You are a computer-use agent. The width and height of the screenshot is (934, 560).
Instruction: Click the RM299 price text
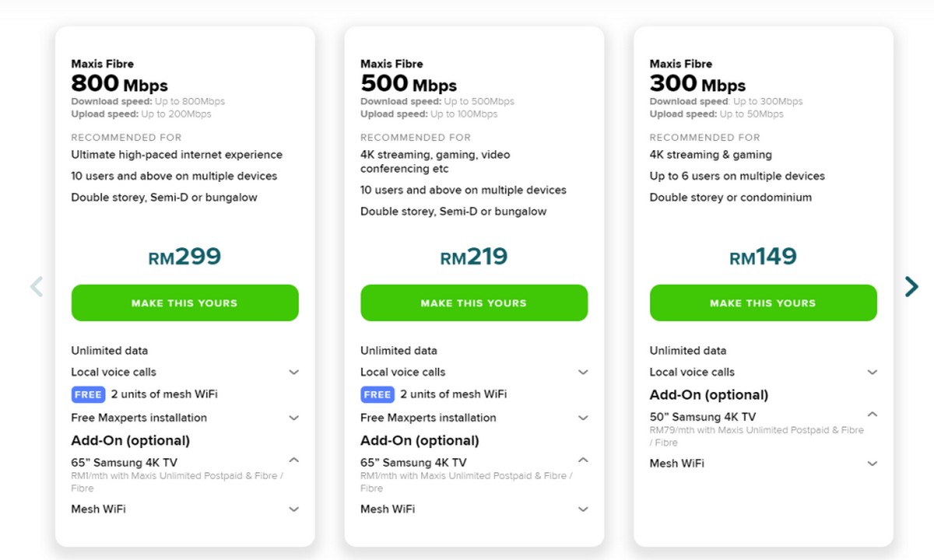tap(184, 257)
